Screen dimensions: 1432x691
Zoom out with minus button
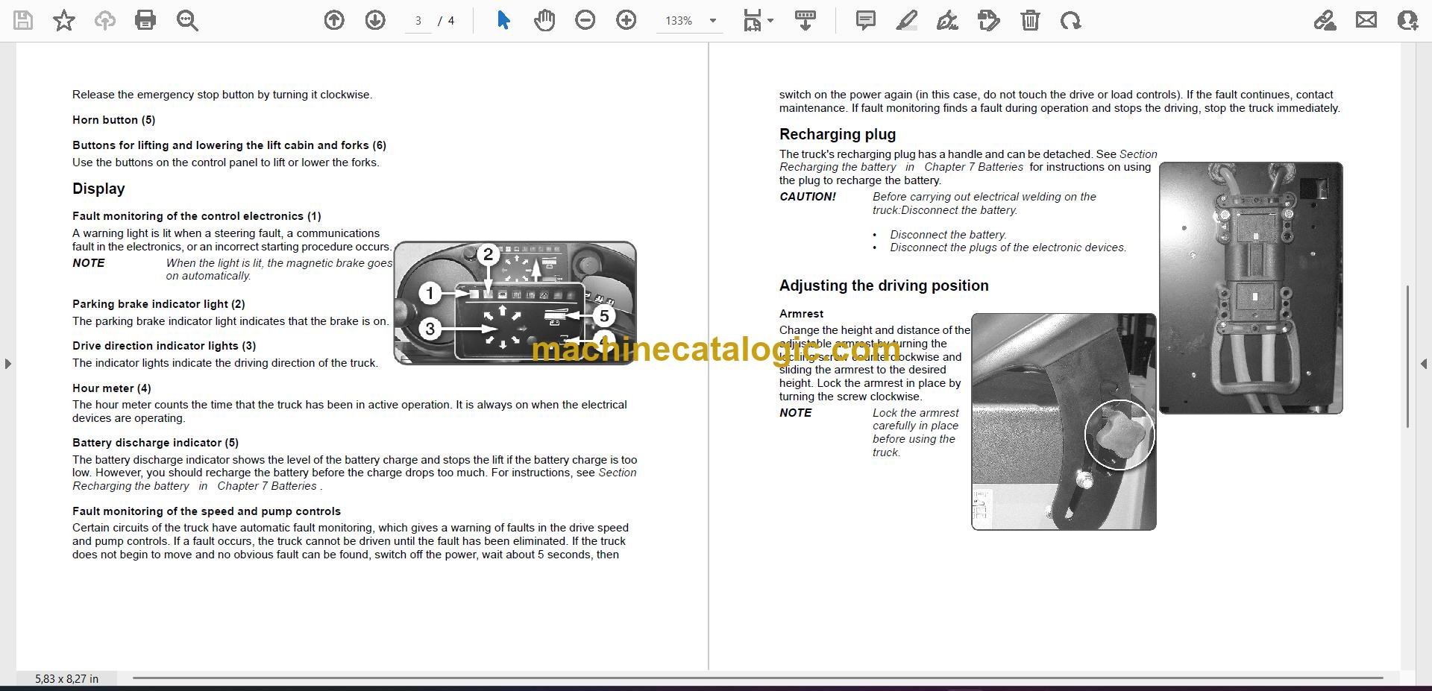585,20
